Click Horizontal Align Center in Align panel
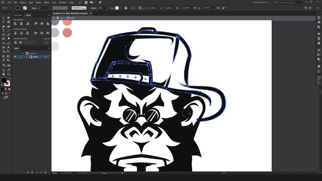The image size is (322, 181). pos(21,24)
